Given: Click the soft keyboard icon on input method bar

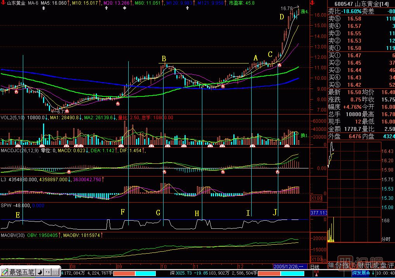Looking at the screenshot, I should (55, 273).
